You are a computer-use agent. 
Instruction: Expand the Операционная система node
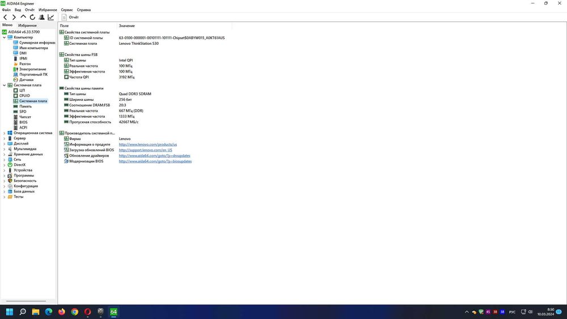click(5, 133)
